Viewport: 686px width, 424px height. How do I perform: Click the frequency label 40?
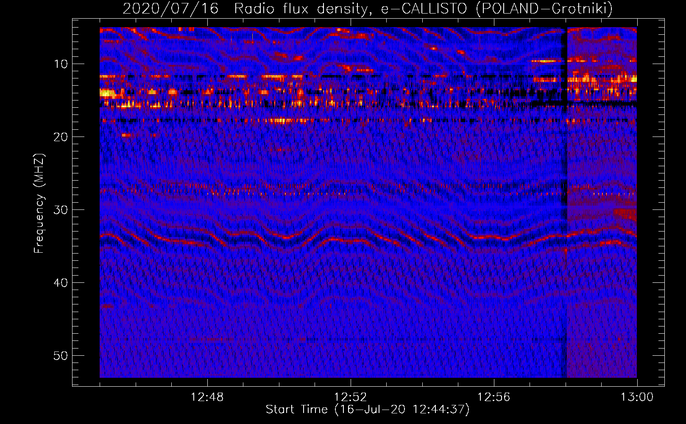click(61, 283)
